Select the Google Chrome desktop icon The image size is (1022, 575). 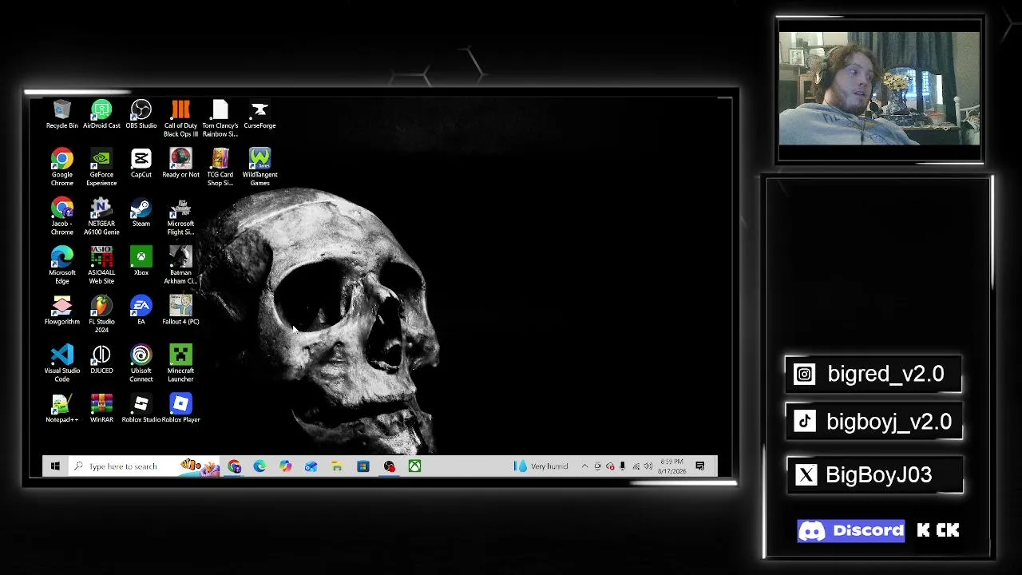coord(61,167)
